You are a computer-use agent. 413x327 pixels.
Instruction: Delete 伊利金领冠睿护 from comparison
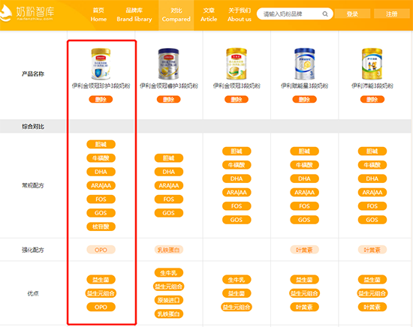pyautogui.click(x=168, y=100)
